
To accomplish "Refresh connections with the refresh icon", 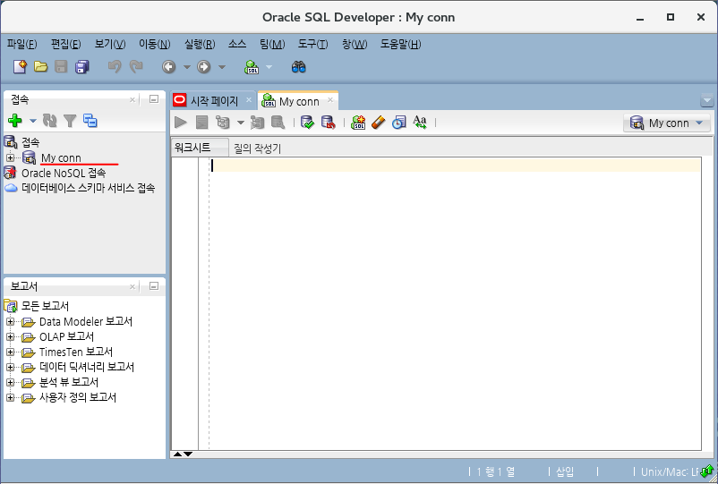I will (x=49, y=121).
